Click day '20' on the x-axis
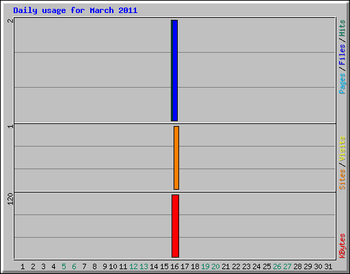 point(215,266)
